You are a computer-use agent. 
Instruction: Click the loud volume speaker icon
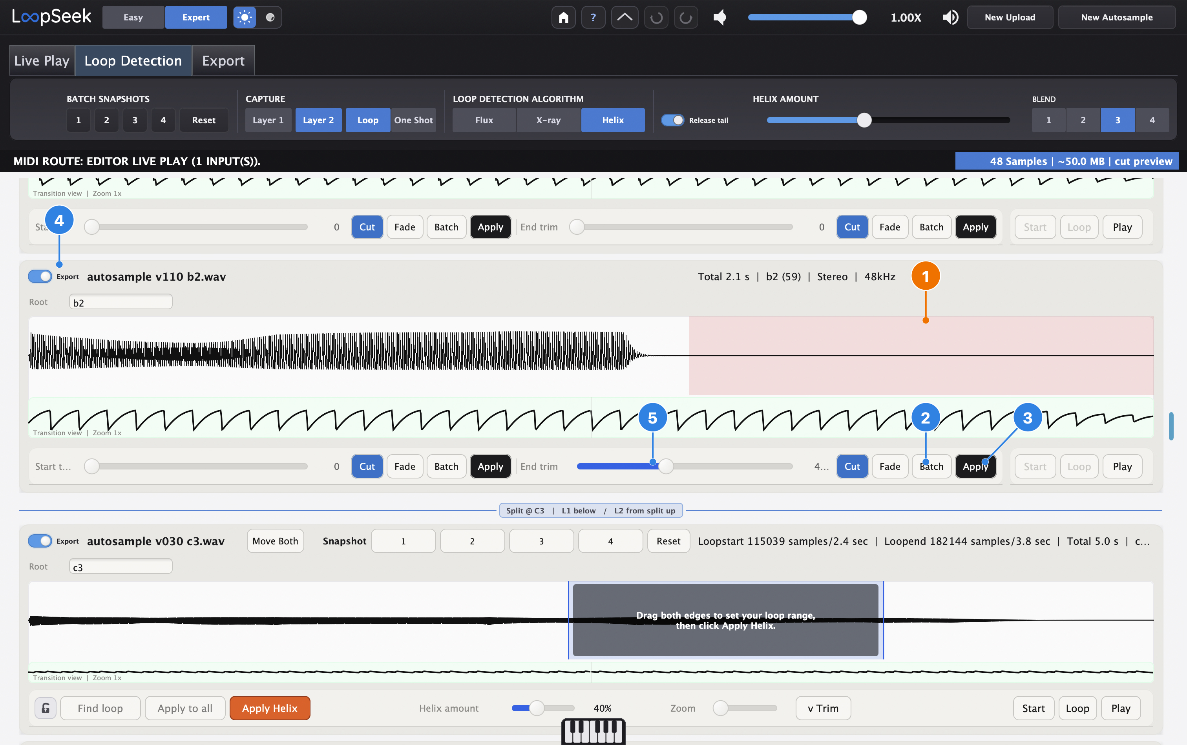(950, 17)
